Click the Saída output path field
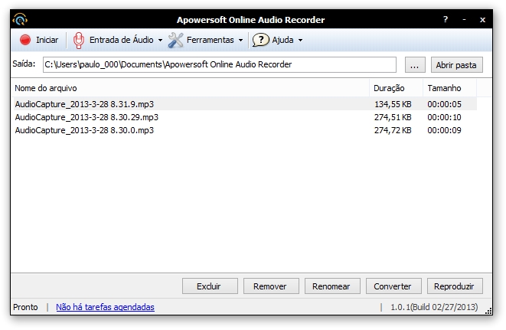Viewport: 506px width, 330px height. click(220, 64)
